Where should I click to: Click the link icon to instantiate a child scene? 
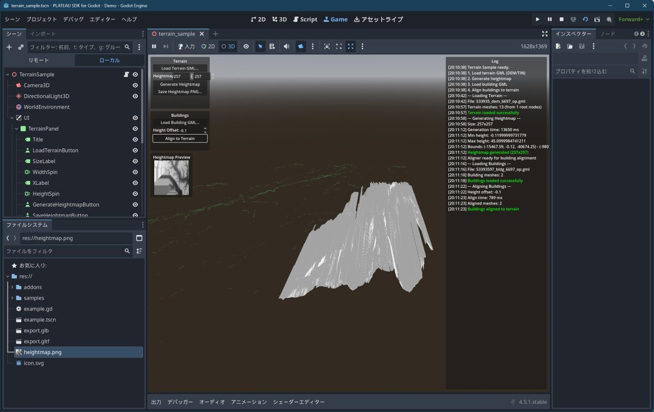(21, 47)
